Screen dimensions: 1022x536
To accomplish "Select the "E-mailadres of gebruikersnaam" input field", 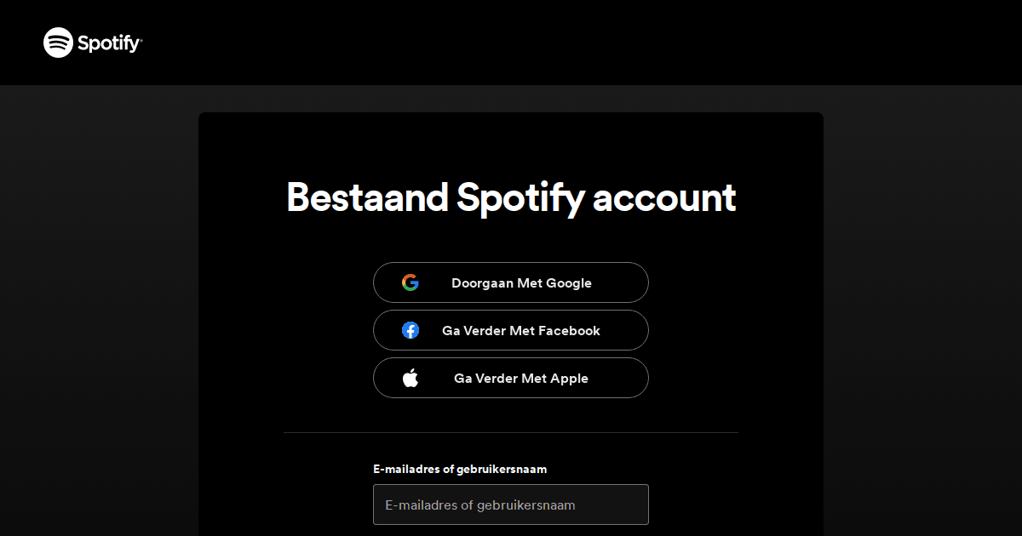I will 511,504.
